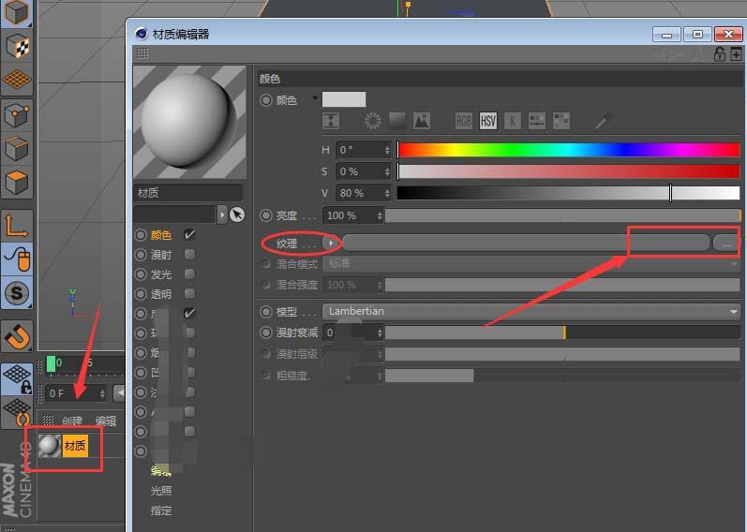Enable Kelvin K color mode
Screen dimensions: 747x532
(512, 121)
